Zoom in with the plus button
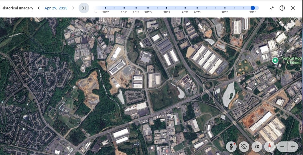Viewport: 303px width, 155px height. tap(293, 146)
